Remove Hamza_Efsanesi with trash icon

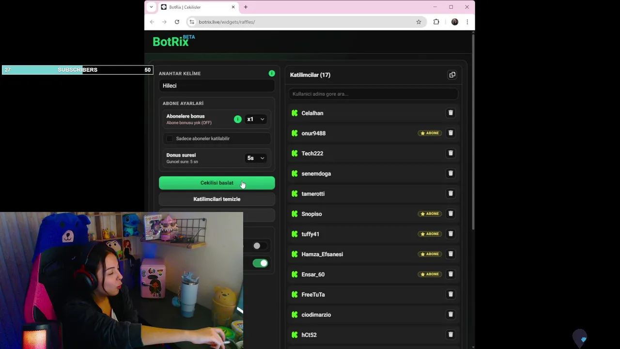tap(450, 254)
